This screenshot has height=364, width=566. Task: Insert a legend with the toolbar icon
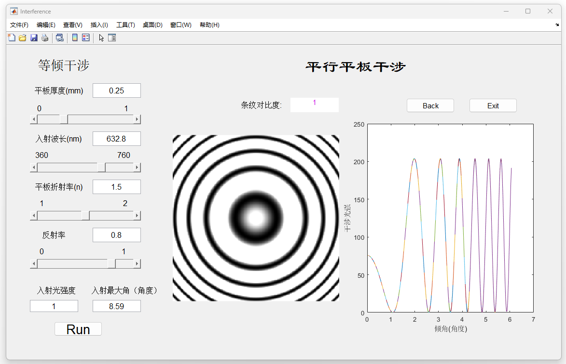[x=86, y=38]
